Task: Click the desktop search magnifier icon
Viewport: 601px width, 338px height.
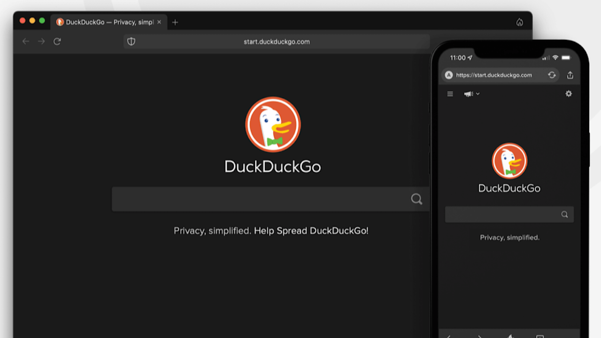Action: [416, 199]
